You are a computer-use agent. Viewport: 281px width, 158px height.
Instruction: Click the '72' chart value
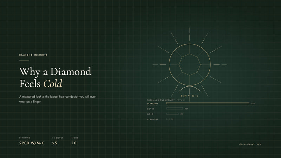tap(172, 119)
